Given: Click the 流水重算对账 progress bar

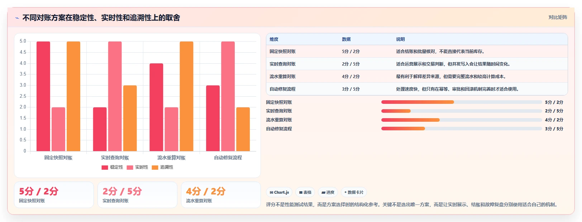Looking at the screenshot, I should [462, 120].
